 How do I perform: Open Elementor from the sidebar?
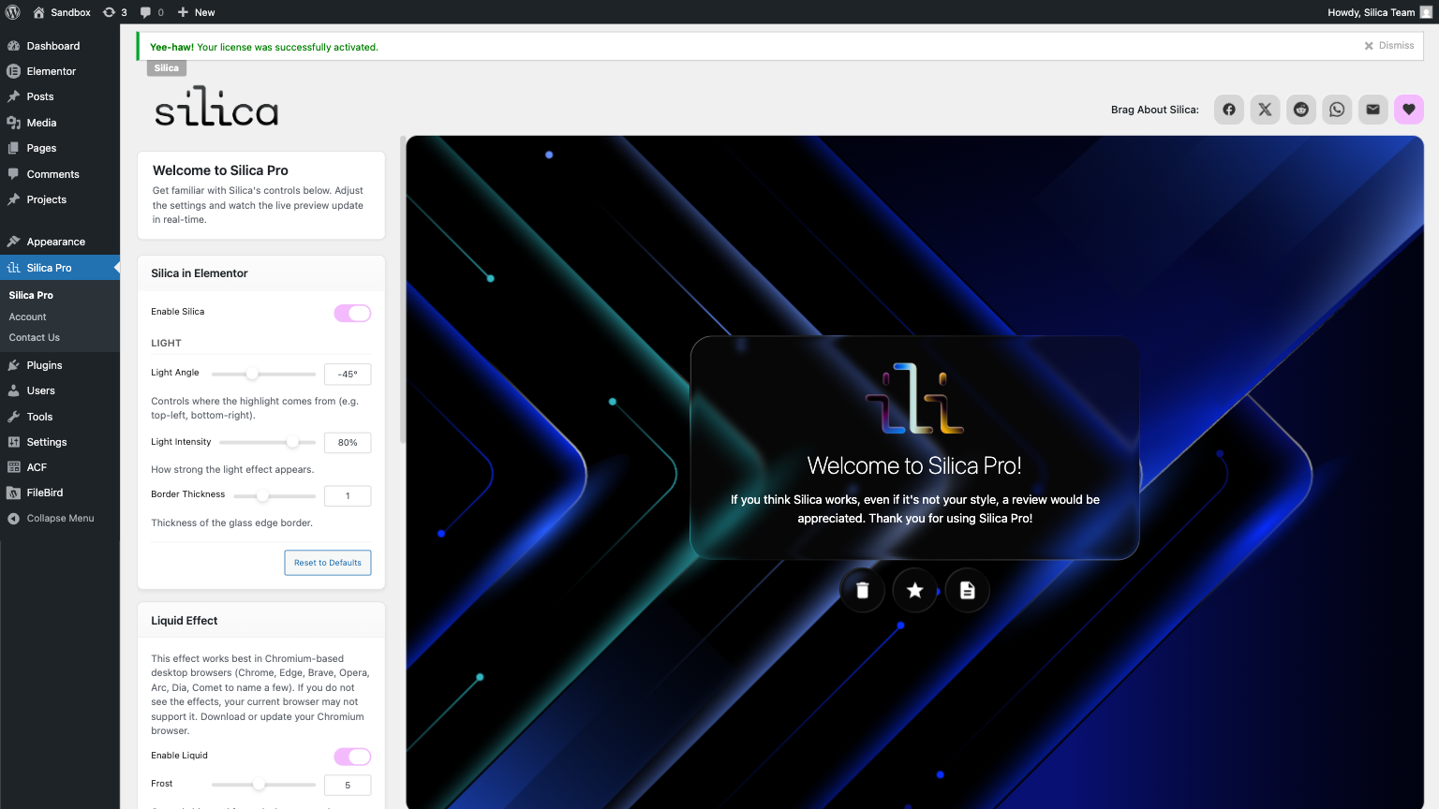click(49, 70)
